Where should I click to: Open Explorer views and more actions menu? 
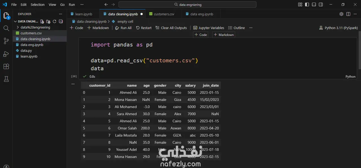click(60, 14)
